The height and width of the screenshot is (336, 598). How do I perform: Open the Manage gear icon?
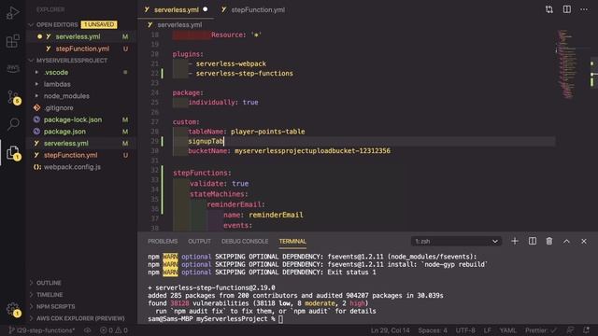tap(13, 309)
